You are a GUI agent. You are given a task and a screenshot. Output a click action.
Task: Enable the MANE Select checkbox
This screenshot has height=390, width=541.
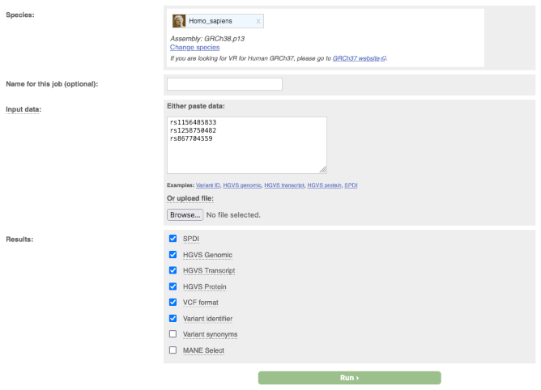tap(173, 350)
